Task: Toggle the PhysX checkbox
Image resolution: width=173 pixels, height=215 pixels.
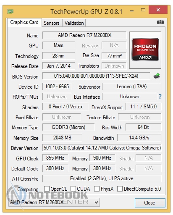Action: click(x=97, y=189)
